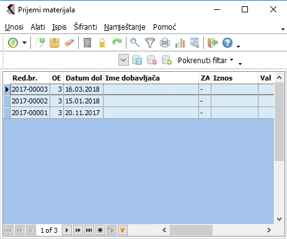This screenshot has width=287, height=239.
Task: Click the Val column header
Action: (266, 78)
